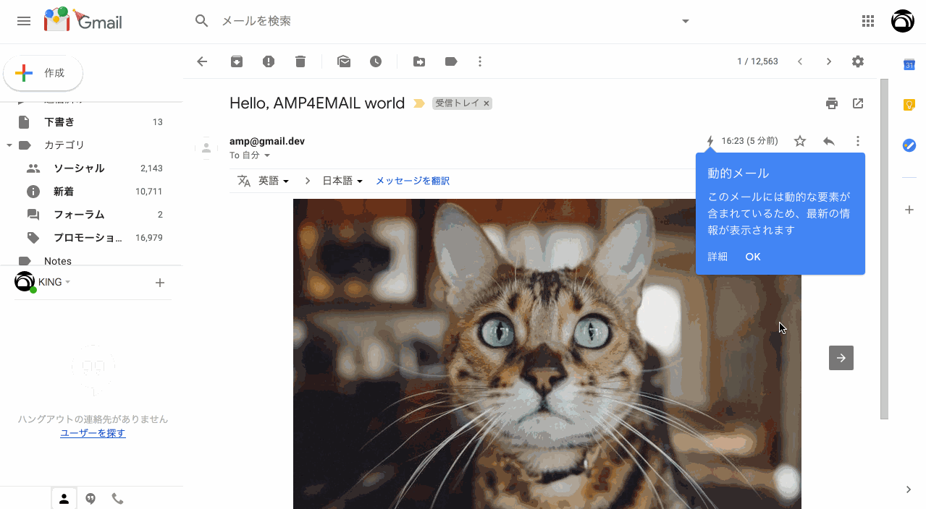
Task: Print the email
Action: click(832, 103)
